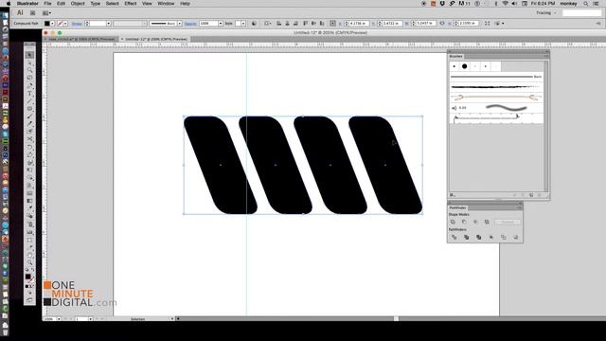Viewport: 606px width, 341px height.
Task: Open the Brush Libraries menu icon
Action: pos(453,195)
